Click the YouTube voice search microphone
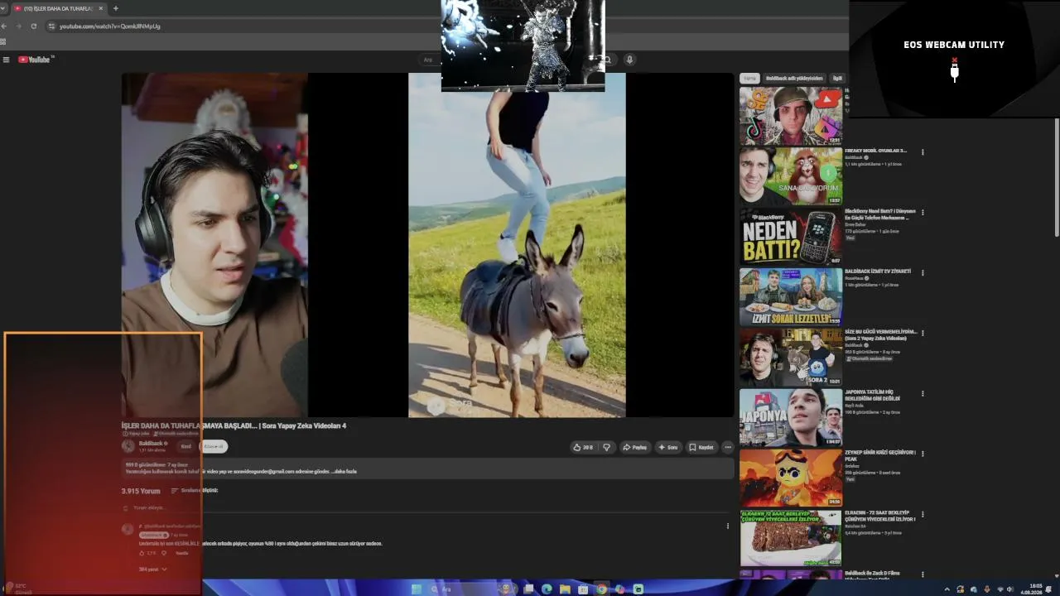The height and width of the screenshot is (596, 1060). [629, 60]
